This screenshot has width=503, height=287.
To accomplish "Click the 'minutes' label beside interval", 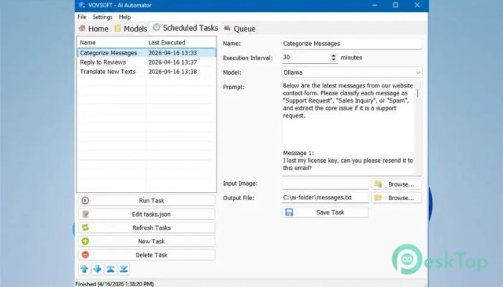I will [x=351, y=57].
